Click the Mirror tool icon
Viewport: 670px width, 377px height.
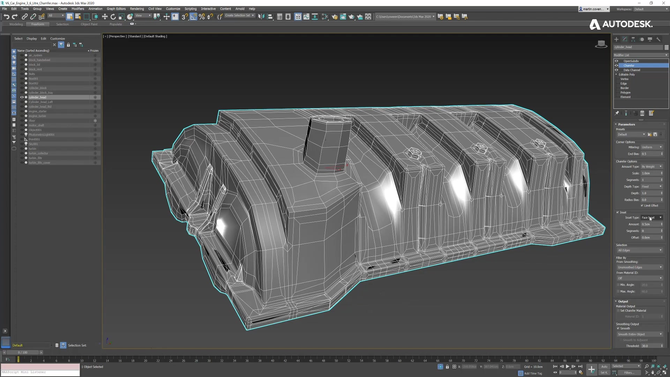click(261, 16)
